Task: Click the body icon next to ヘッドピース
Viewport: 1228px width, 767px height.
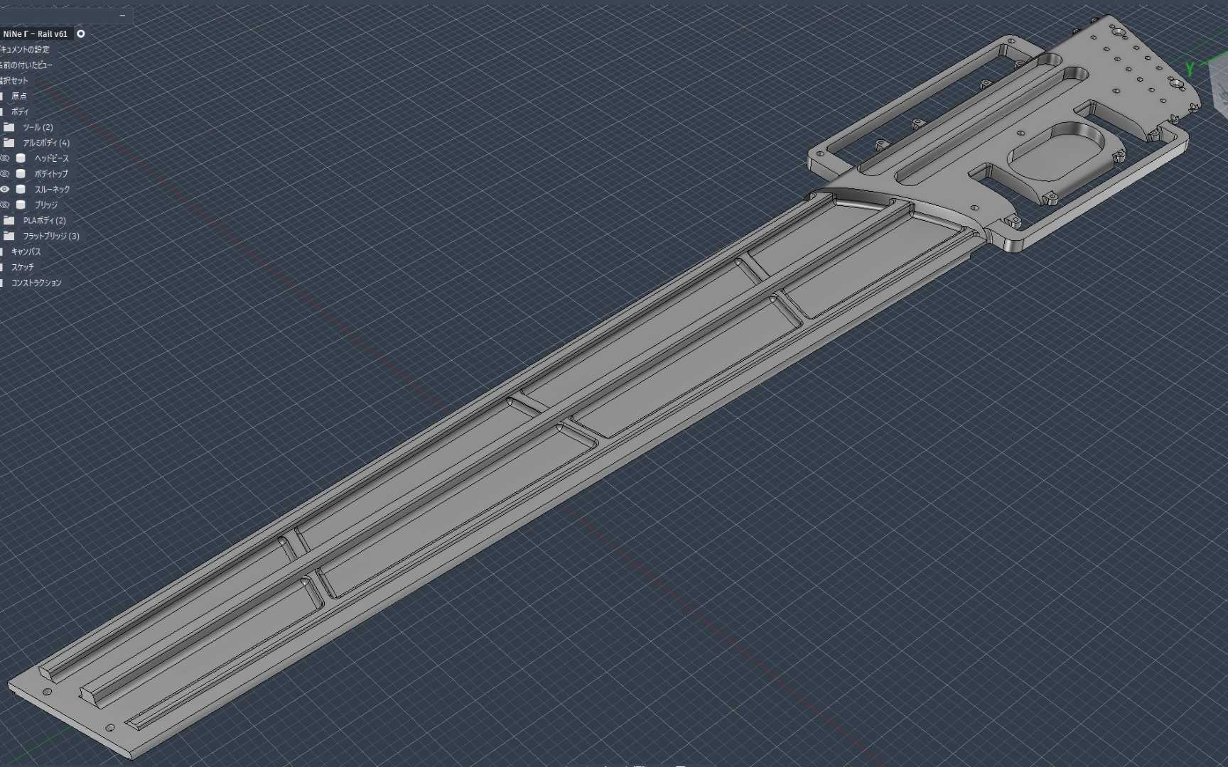Action: [x=21, y=158]
